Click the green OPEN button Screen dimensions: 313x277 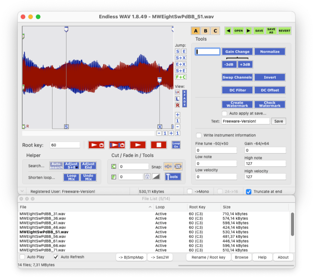239,31
